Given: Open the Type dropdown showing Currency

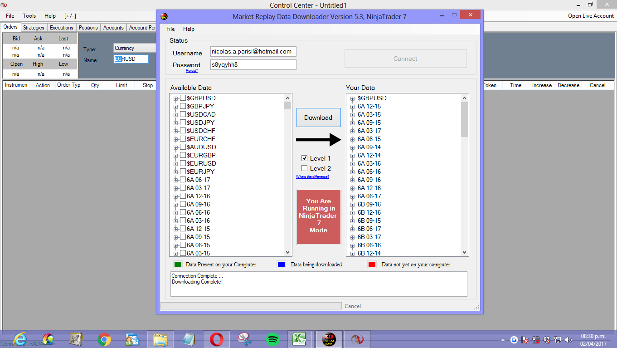Looking at the screenshot, I should point(135,48).
